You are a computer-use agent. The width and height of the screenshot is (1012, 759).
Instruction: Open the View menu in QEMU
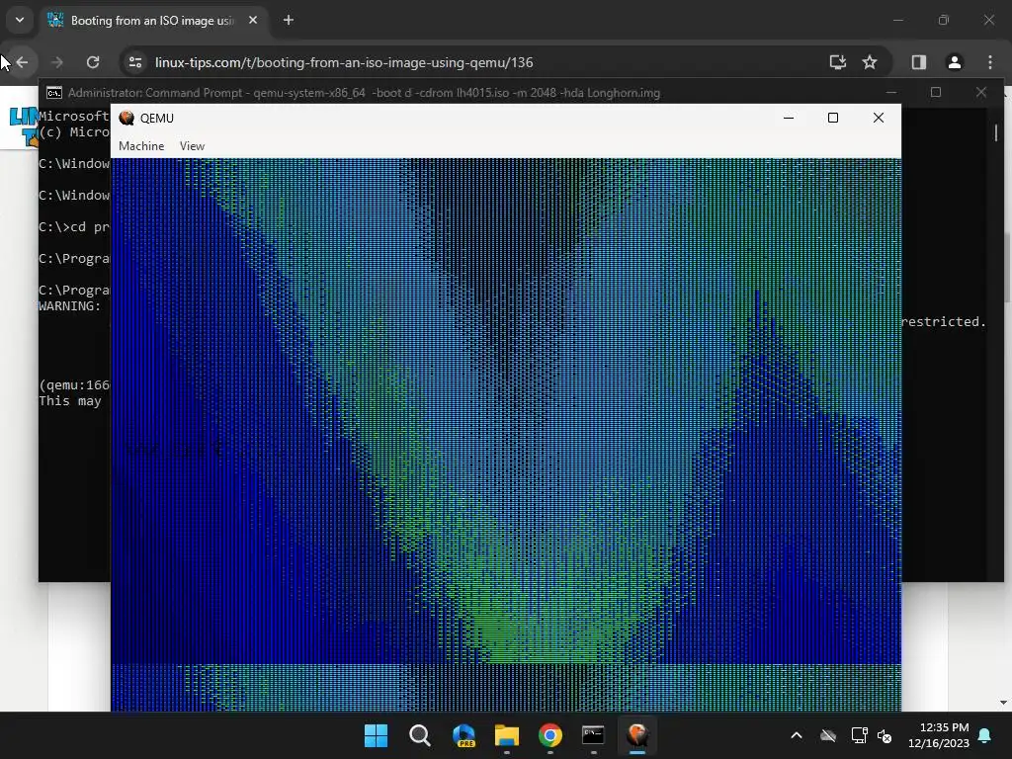tap(192, 146)
